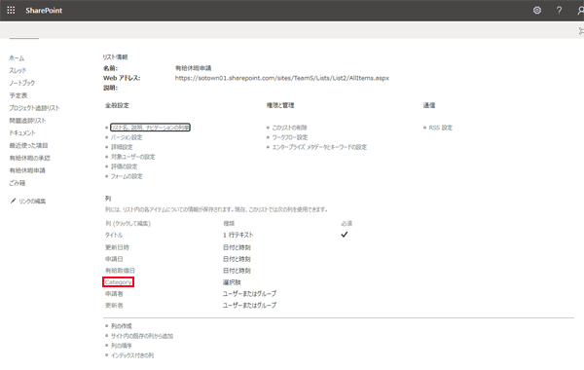584x370 pixels.
Task: Open 列の順序 link
Action: click(122, 346)
